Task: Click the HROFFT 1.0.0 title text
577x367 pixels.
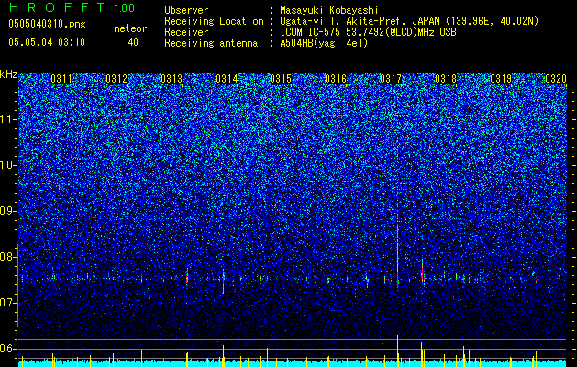Action: click(x=72, y=7)
